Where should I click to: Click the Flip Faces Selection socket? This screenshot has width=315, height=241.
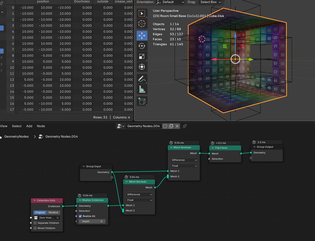coord(209,159)
